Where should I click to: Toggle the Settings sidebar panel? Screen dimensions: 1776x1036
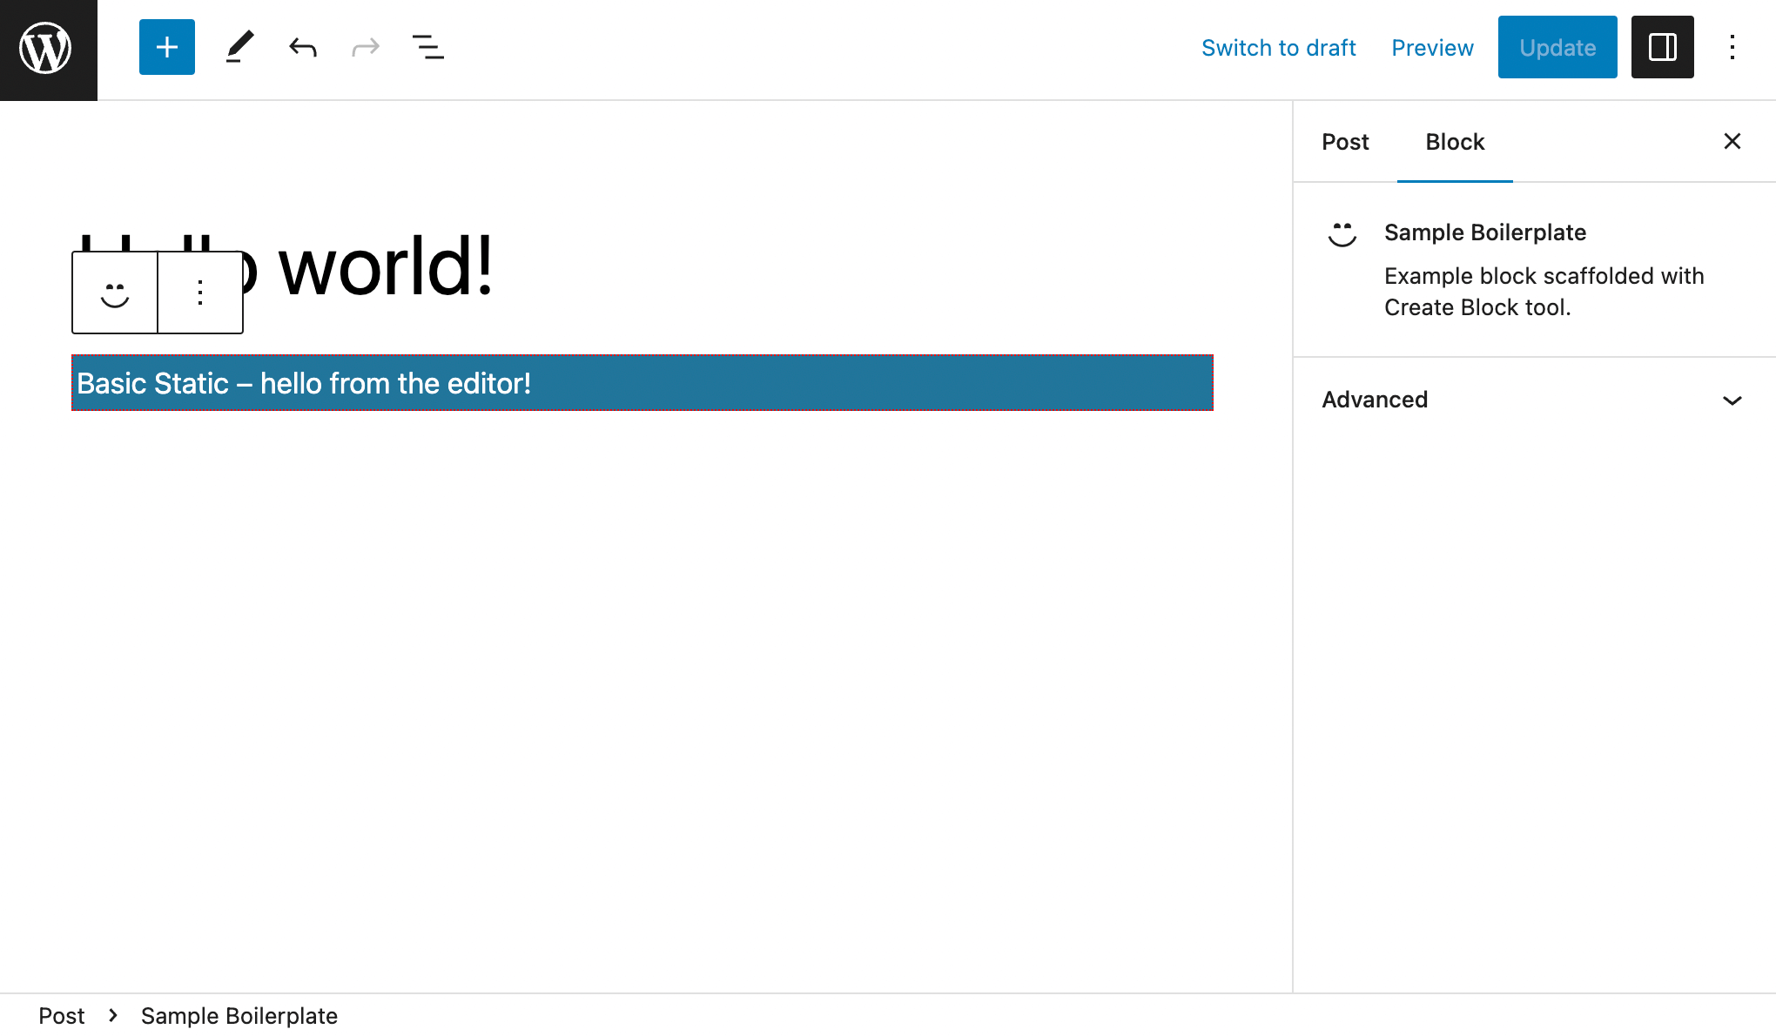pyautogui.click(x=1661, y=47)
